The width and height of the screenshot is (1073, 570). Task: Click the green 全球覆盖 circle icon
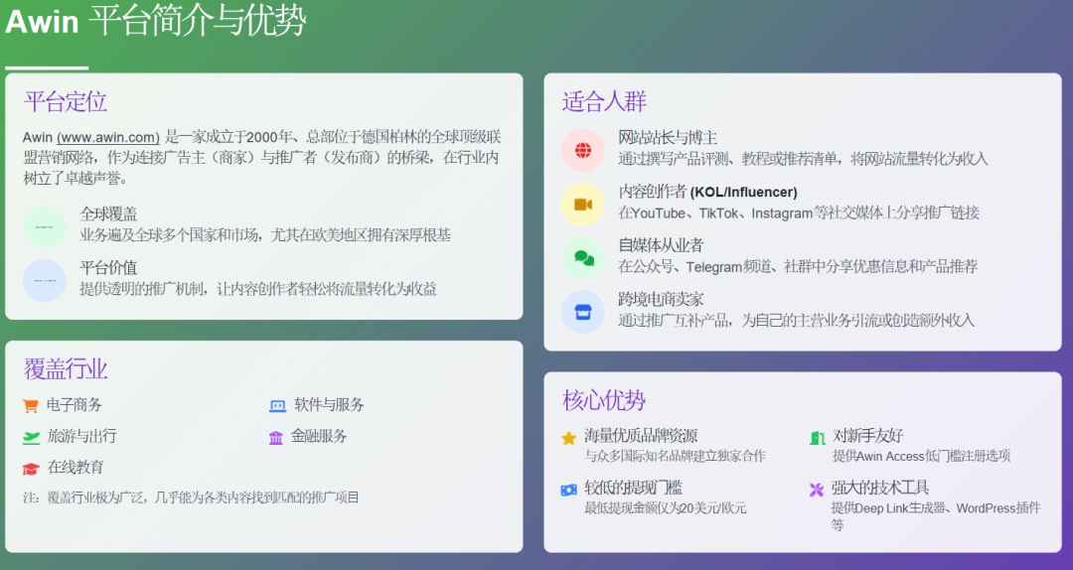tap(44, 226)
